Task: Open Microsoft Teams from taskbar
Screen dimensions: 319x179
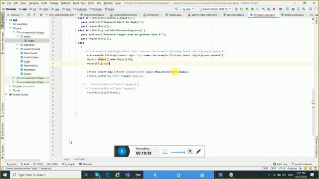Action: point(128,175)
